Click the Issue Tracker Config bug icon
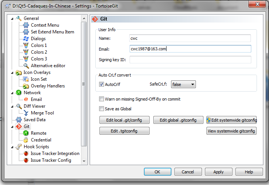The height and width of the screenshot is (185, 269). click(26, 160)
